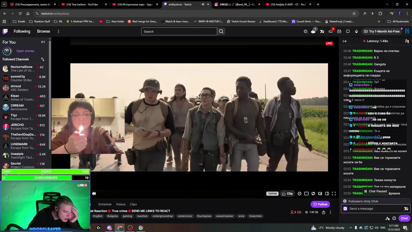The width and height of the screenshot is (412, 232).
Task: Open the Emails bookmarks folder
Action: click(x=19, y=22)
